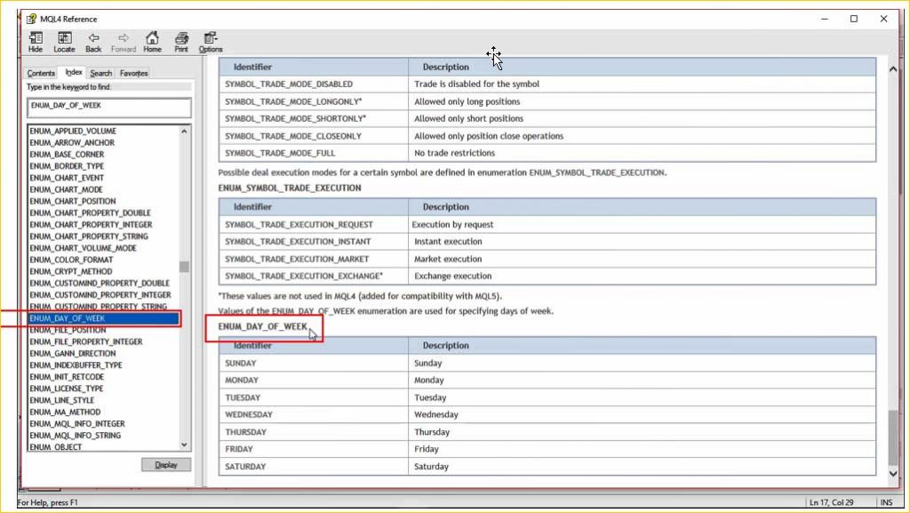
Task: Click SYMBOL_TRADE_EXECUTION_MARKET cell
Action: (314, 259)
